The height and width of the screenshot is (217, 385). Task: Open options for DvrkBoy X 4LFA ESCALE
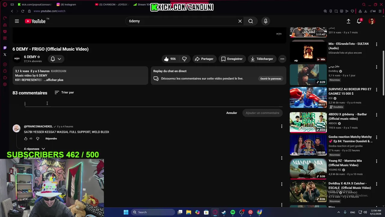376,184
